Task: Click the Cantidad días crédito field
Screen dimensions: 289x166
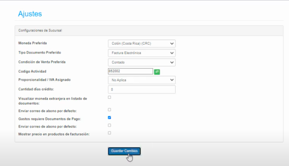Action: (x=142, y=89)
